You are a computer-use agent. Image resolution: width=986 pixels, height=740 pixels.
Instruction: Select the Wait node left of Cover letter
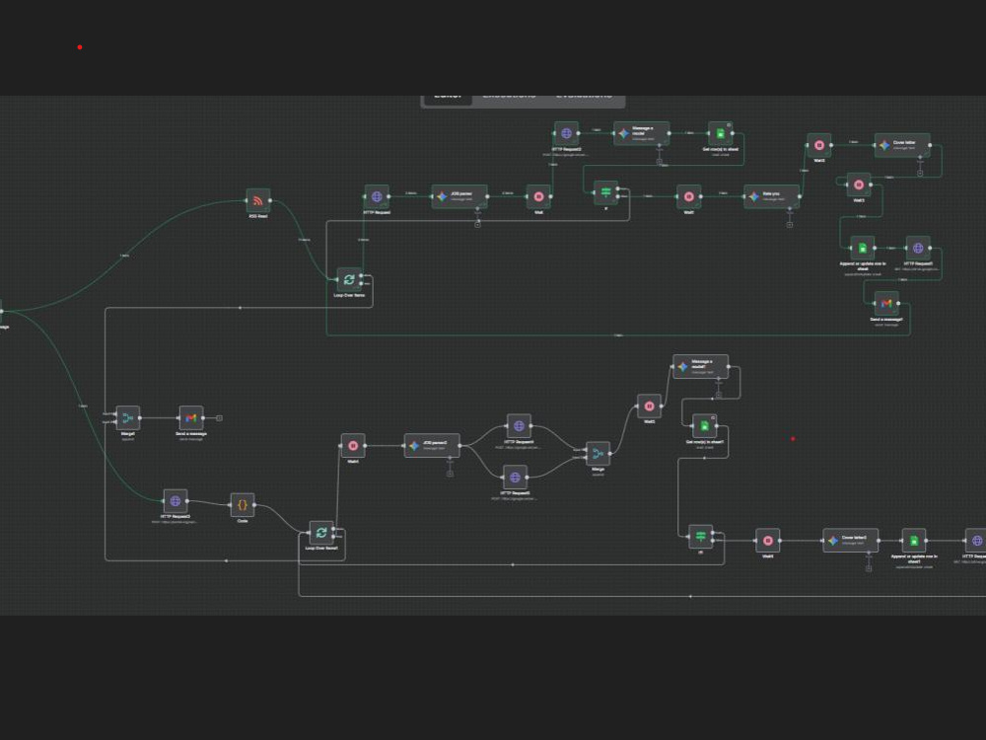click(x=819, y=145)
